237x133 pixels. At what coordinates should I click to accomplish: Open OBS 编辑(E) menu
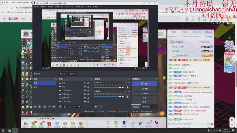[x=43, y=7]
